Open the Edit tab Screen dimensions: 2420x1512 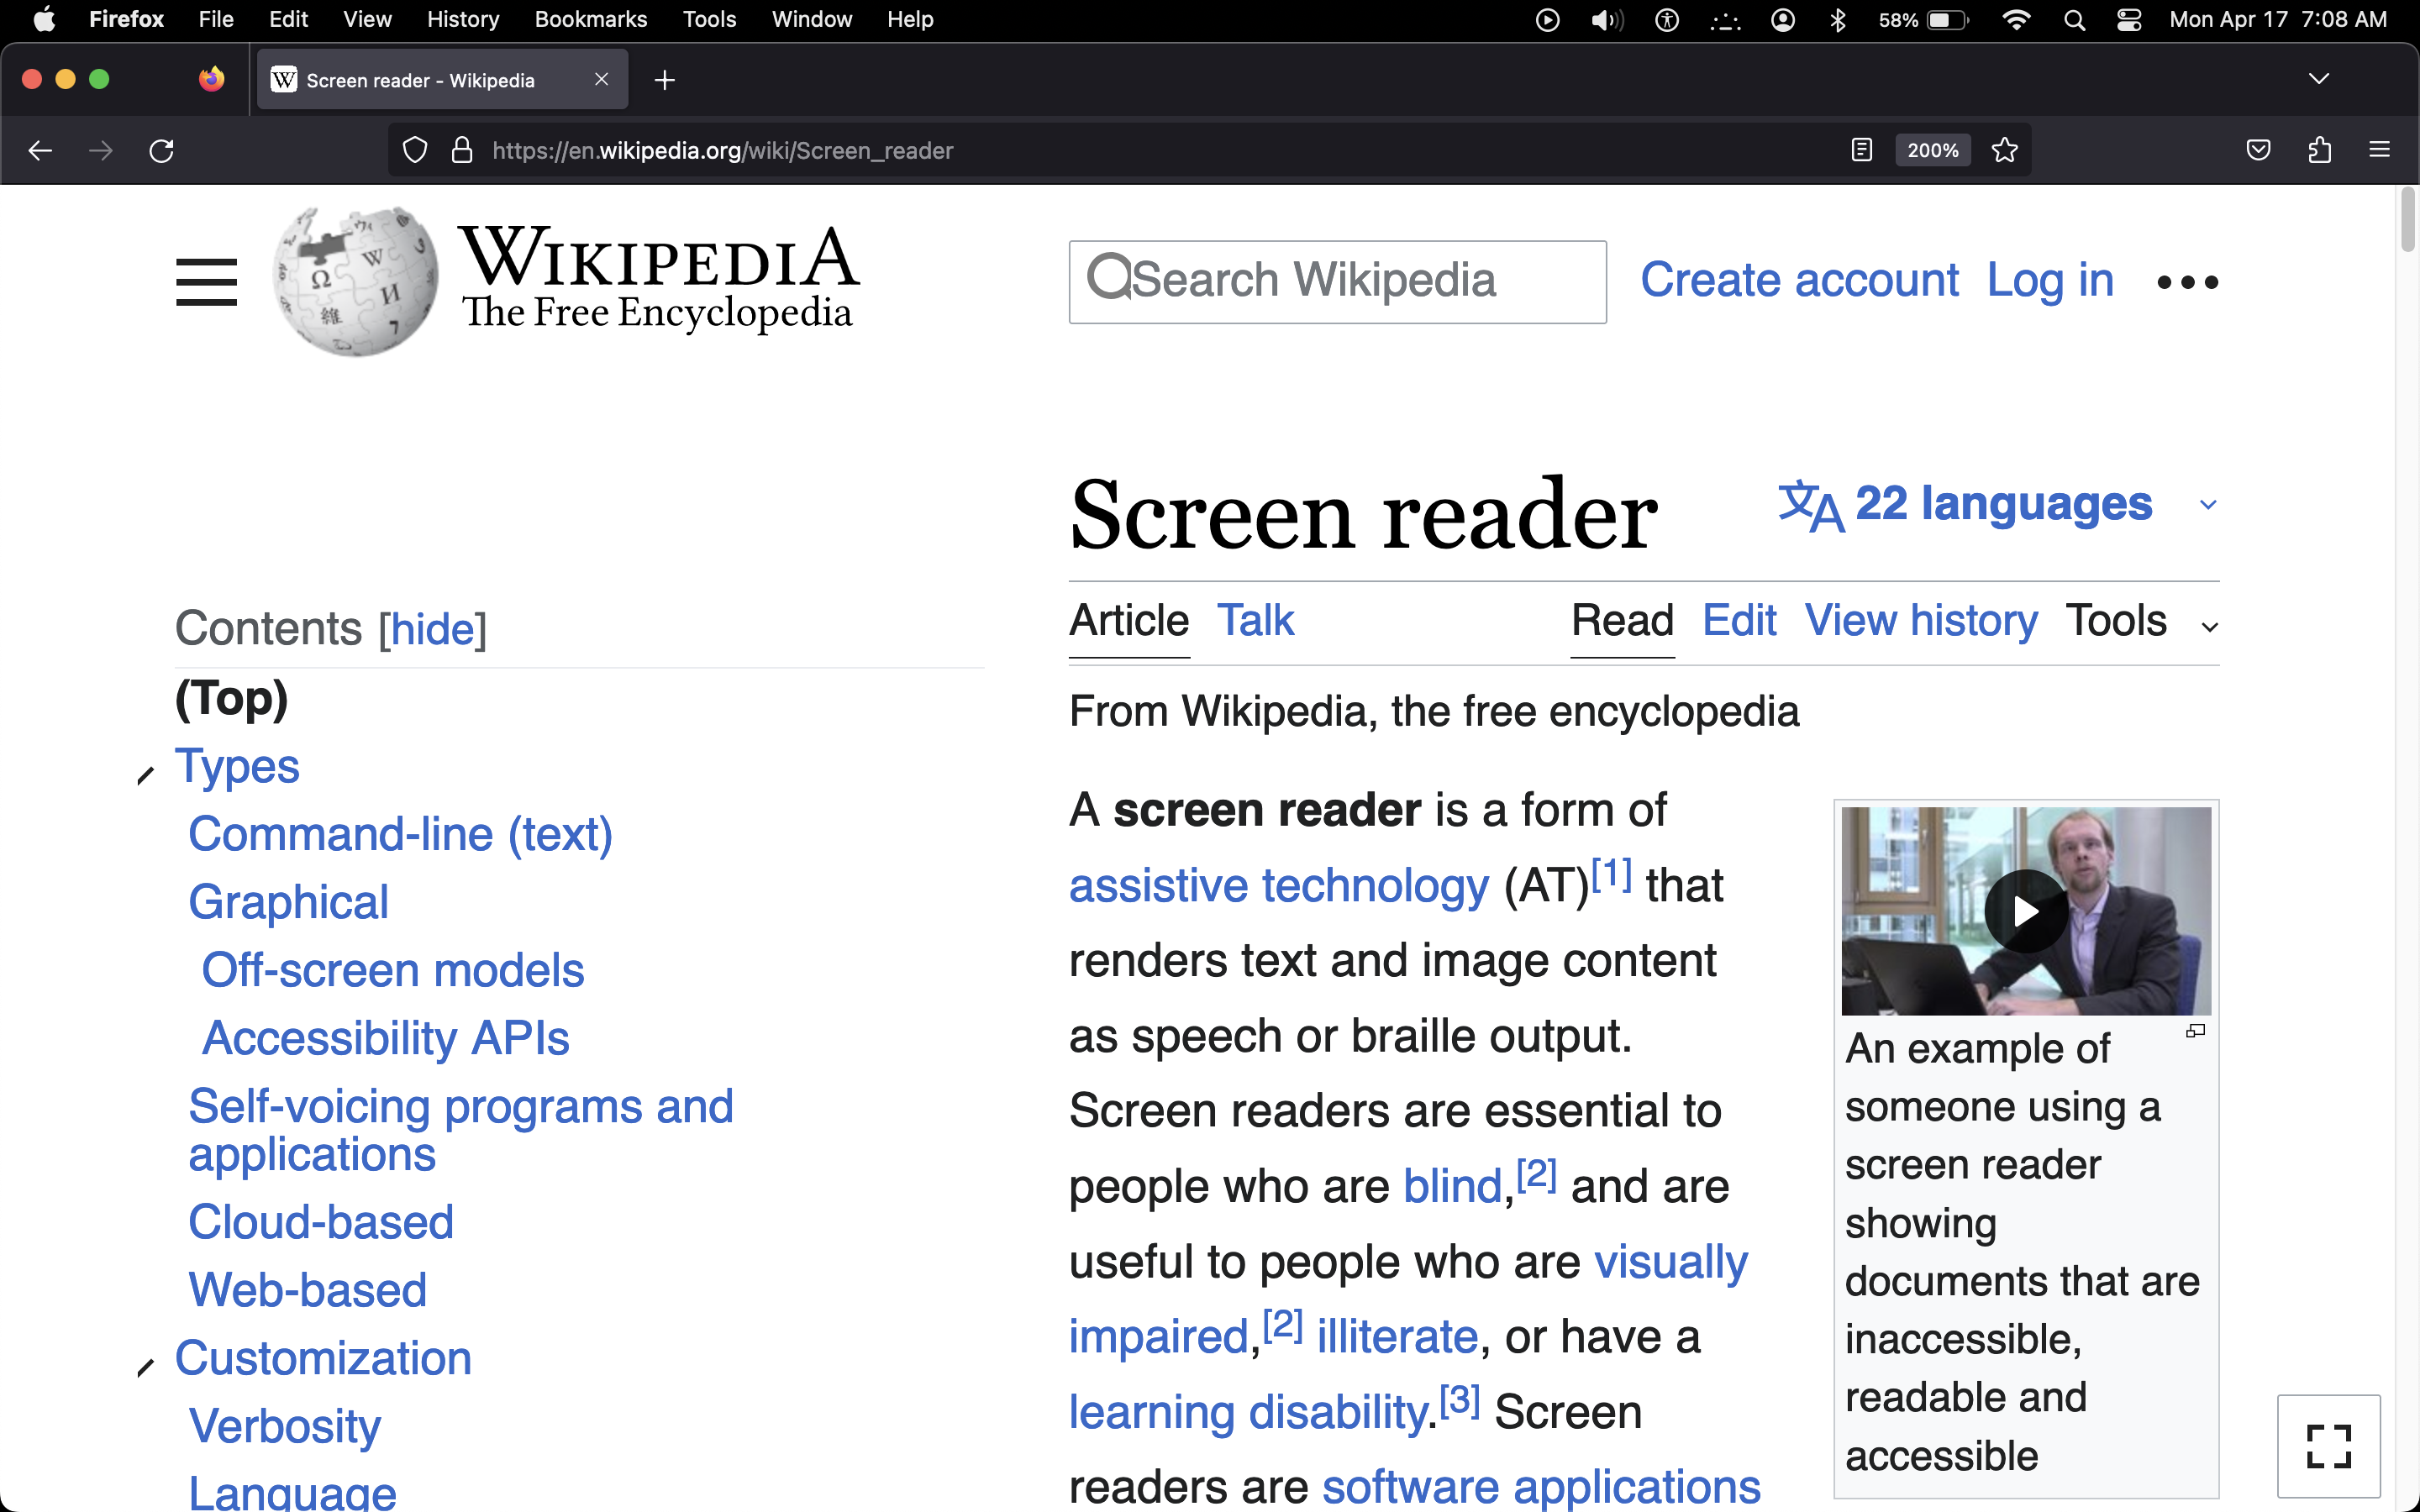coord(1739,621)
